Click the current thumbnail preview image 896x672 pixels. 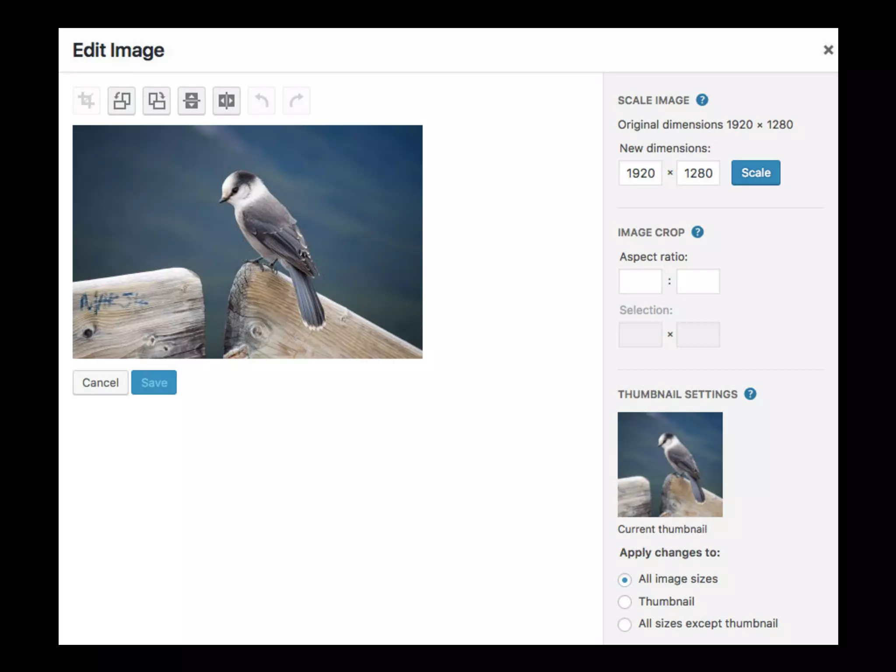pos(670,464)
